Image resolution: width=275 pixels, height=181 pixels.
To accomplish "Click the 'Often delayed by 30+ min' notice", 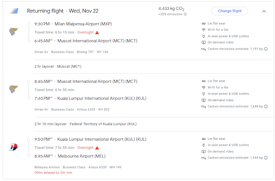I will (53, 172).
